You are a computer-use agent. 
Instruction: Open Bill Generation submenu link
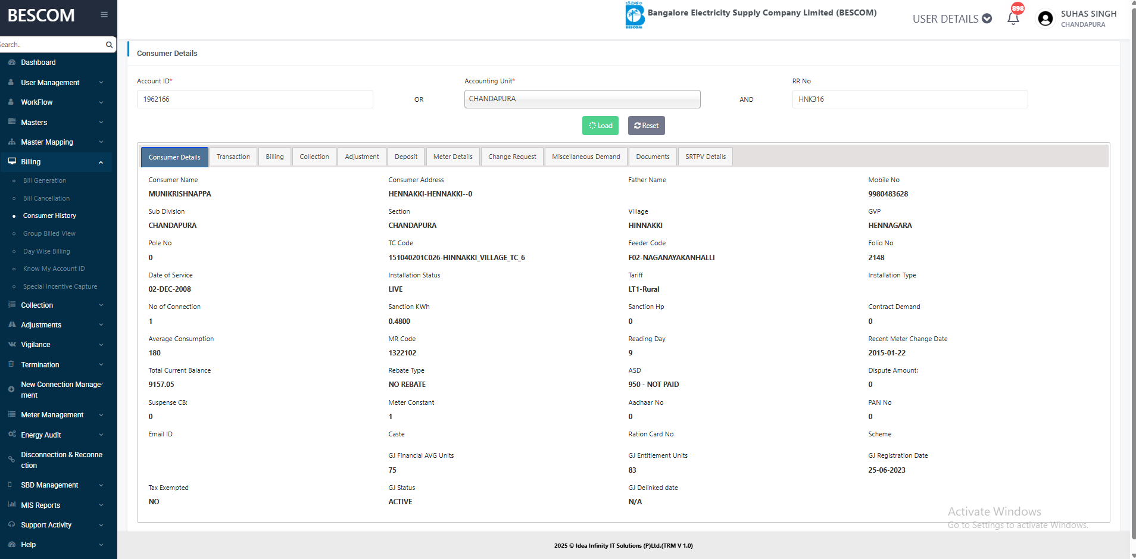tap(45, 180)
